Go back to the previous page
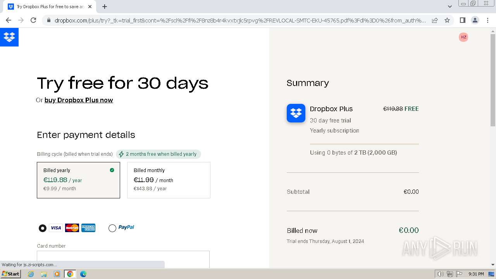This screenshot has width=496, height=279. pos(9,20)
